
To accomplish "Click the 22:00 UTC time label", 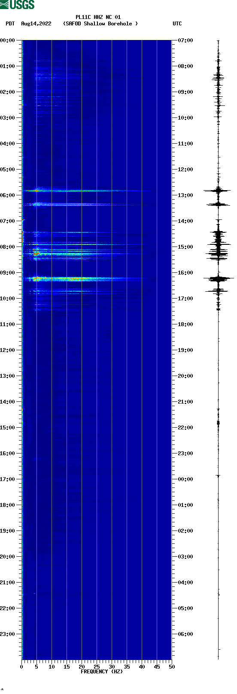I will (x=185, y=428).
